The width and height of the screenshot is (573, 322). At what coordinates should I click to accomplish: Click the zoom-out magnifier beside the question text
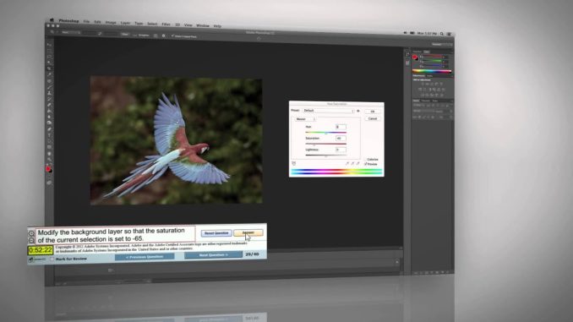point(31,241)
